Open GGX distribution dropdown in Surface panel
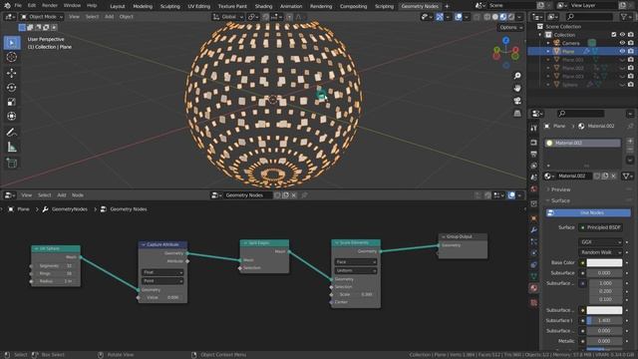 click(600, 241)
